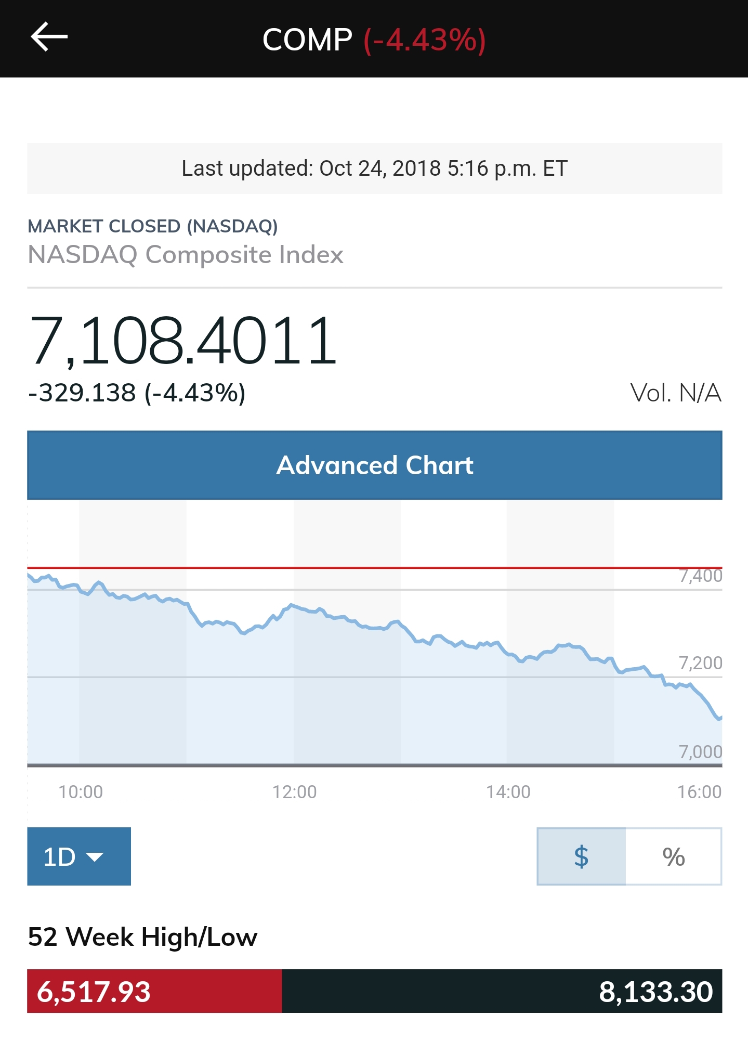Click the 1D dropdown caret arrow
Screen dimensions: 748x1053
tap(95, 857)
